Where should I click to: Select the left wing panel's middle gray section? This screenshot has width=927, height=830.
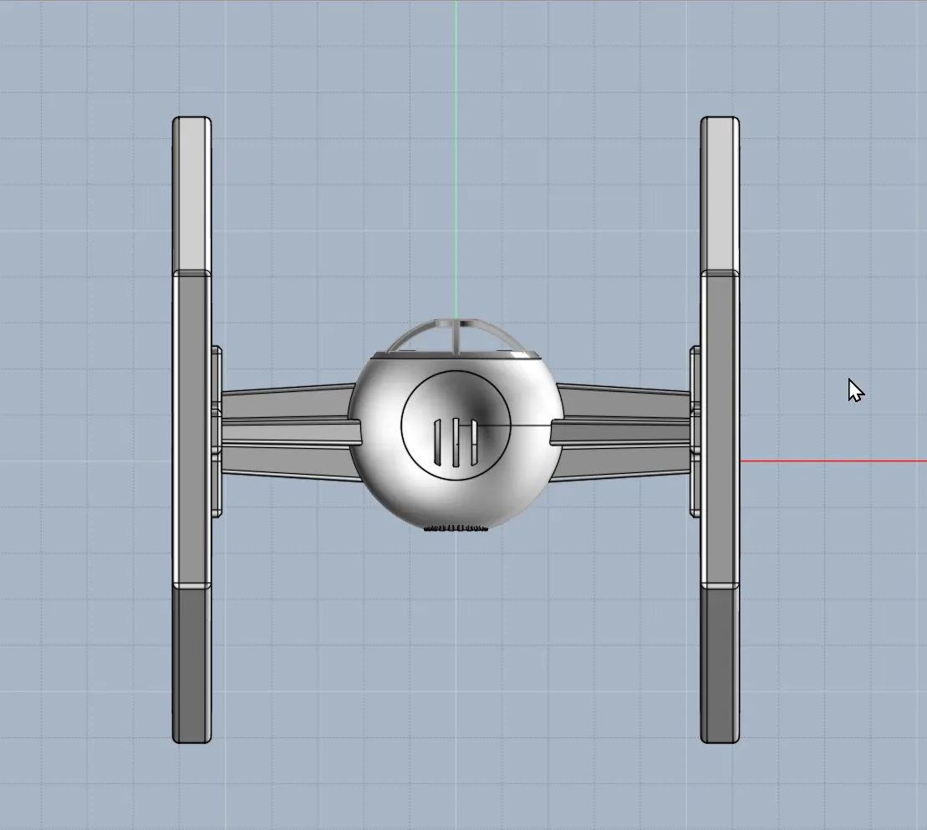point(191,429)
